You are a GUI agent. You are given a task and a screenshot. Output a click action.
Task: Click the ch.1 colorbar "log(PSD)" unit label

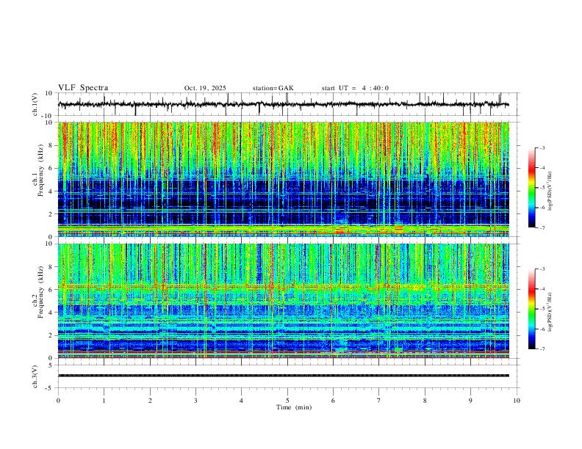pos(551,191)
